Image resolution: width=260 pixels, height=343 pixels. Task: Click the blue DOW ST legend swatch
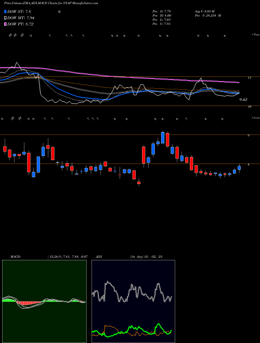click(x=5, y=12)
